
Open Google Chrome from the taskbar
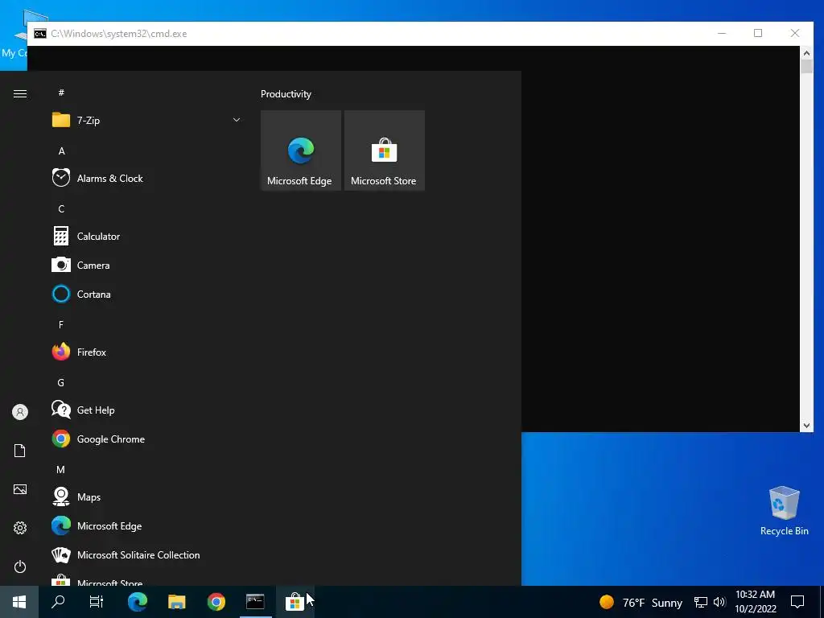tap(216, 602)
